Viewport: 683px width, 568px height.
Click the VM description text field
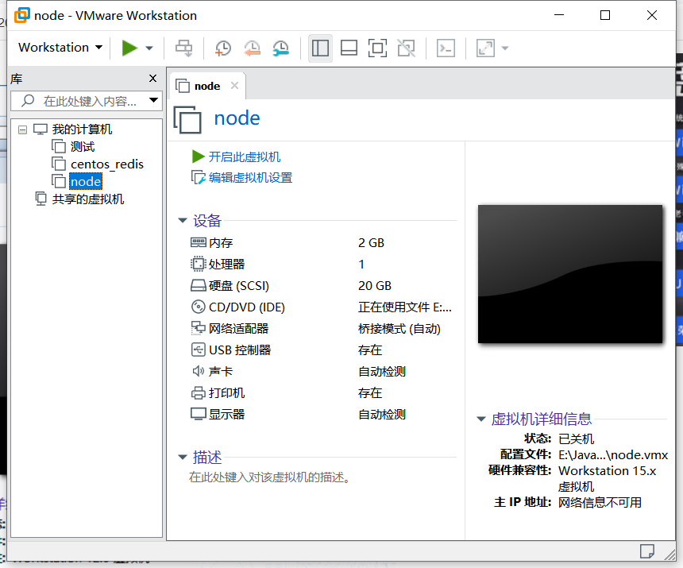(270, 477)
